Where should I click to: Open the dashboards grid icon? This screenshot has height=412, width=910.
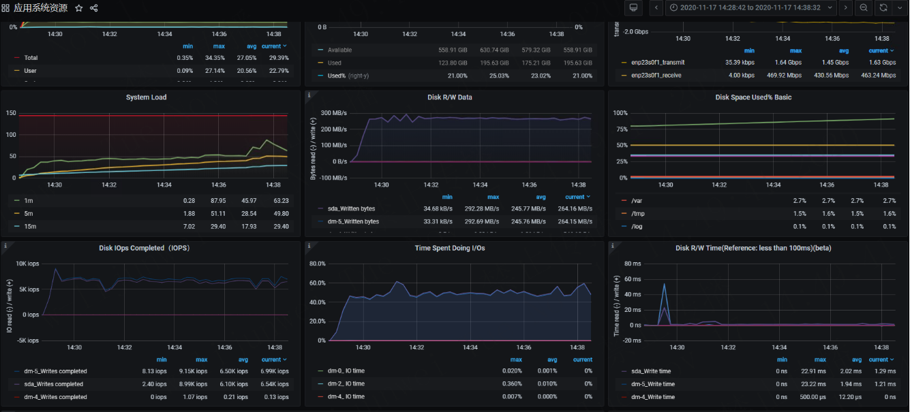click(x=5, y=8)
